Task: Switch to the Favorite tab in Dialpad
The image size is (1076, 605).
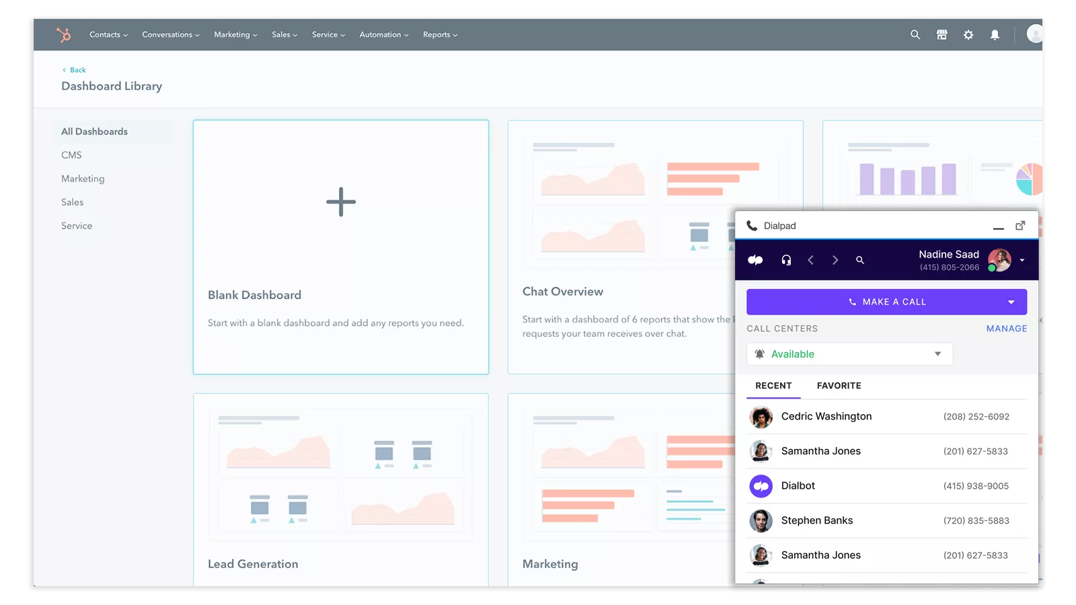Action: tap(839, 386)
